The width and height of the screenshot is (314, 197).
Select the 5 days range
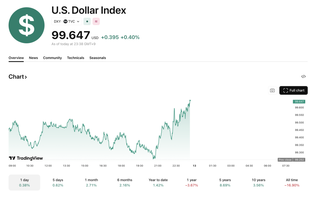(58, 182)
